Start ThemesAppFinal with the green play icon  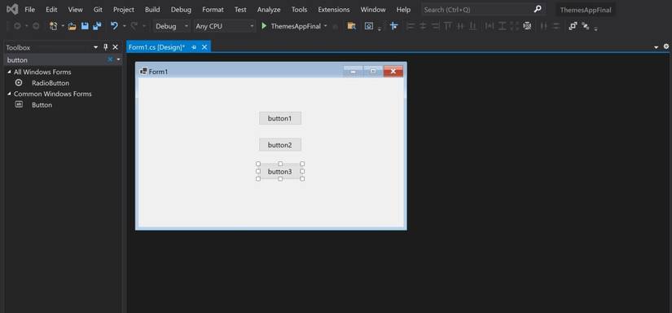tap(264, 26)
